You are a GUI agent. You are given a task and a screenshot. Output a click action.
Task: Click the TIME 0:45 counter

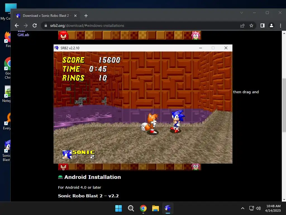85,69
